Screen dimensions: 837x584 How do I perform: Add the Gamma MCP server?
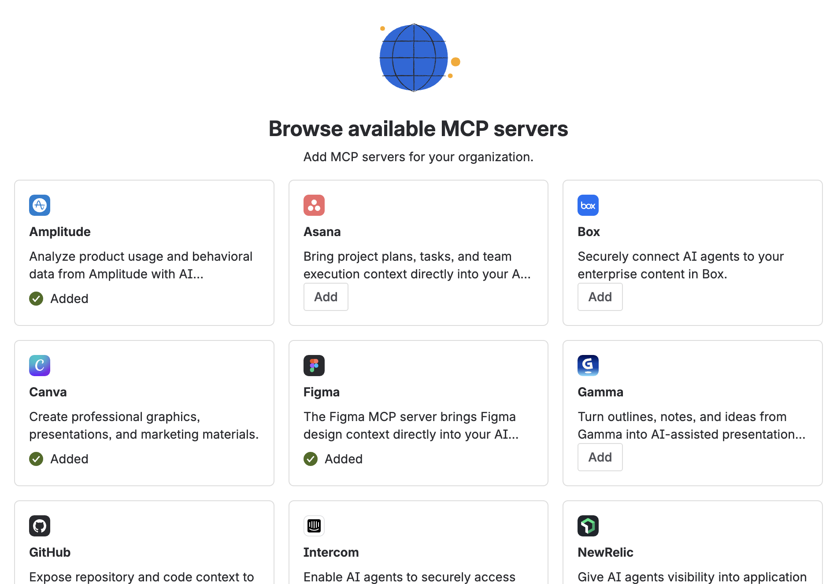point(600,457)
